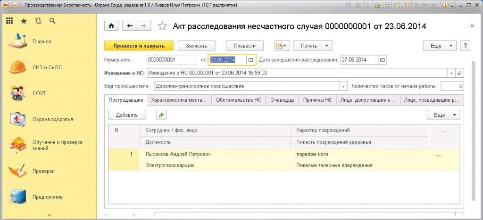Click the Записать button
483x220 pixels.
(x=197, y=46)
